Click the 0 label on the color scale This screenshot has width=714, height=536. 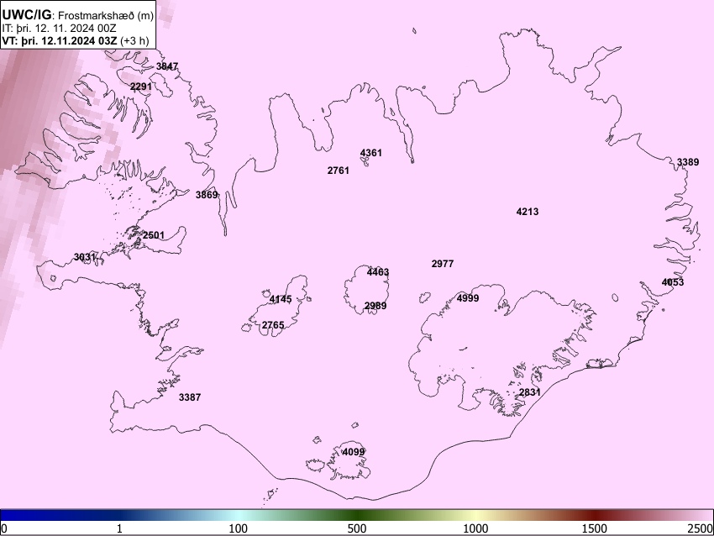pyautogui.click(x=4, y=528)
